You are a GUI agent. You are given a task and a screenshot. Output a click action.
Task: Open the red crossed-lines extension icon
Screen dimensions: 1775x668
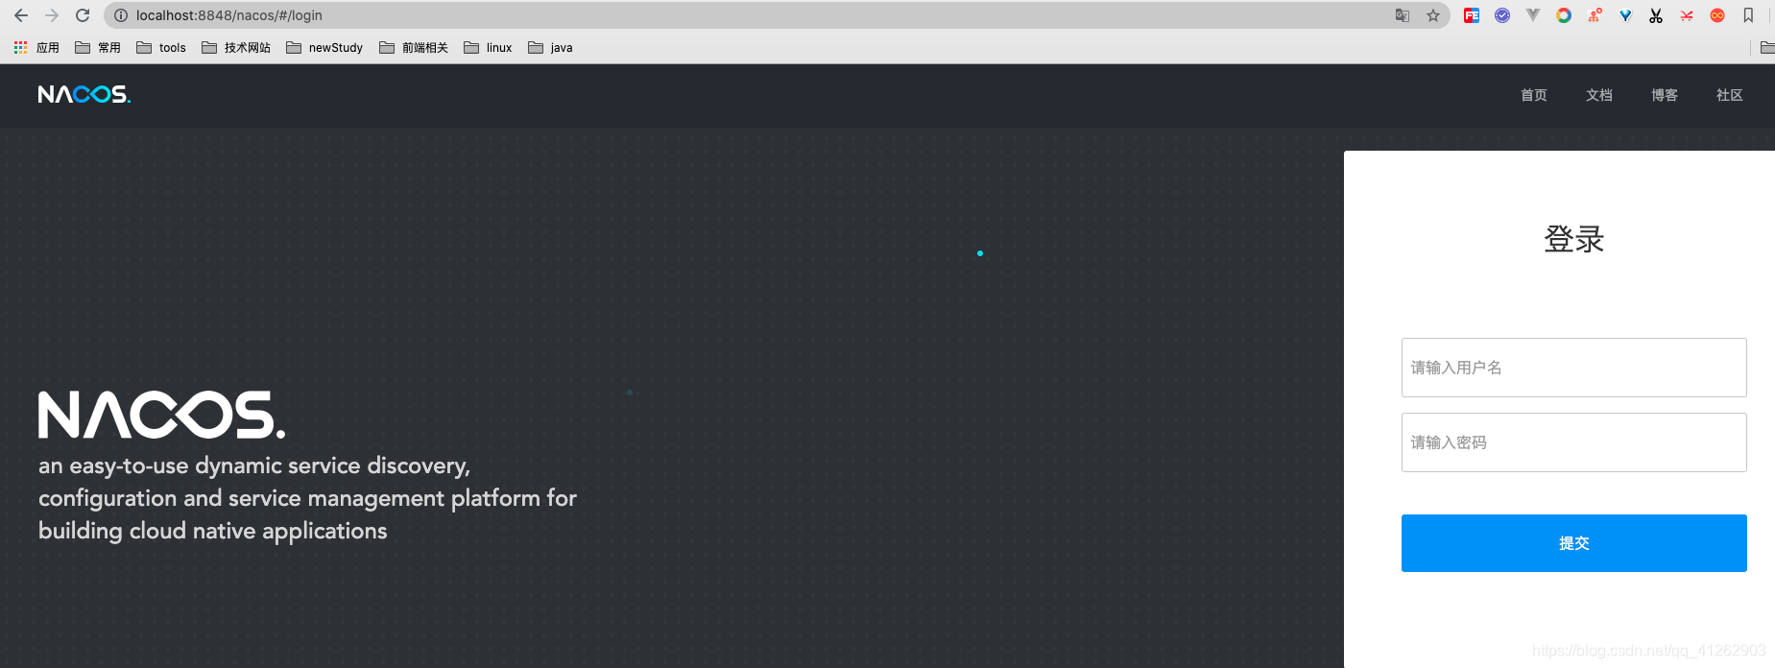[1687, 15]
